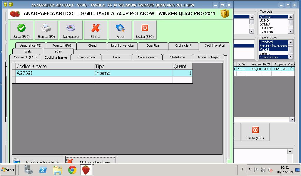Click the Tipo articolo list scroll-down arrow
This screenshot has width=301, height=176.
pos(290,57)
